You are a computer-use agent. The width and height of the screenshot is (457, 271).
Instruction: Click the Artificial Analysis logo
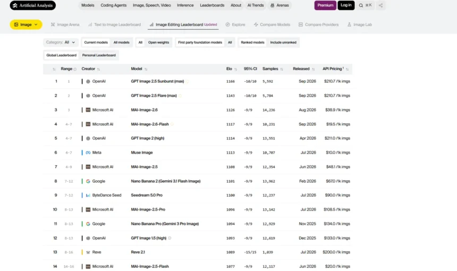click(x=32, y=5)
